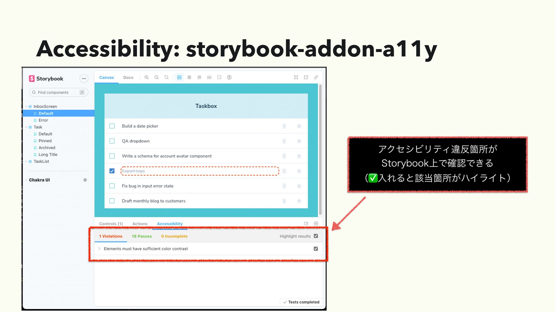The height and width of the screenshot is (312, 555).
Task: Click the globe icon beside Chakra UI
Action: click(85, 180)
